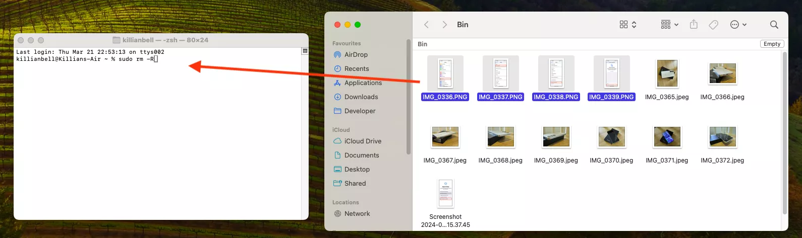Screen dimensions: 802x238
Task: Click the Screenshot 2024 file thumbnail
Action: click(x=445, y=193)
